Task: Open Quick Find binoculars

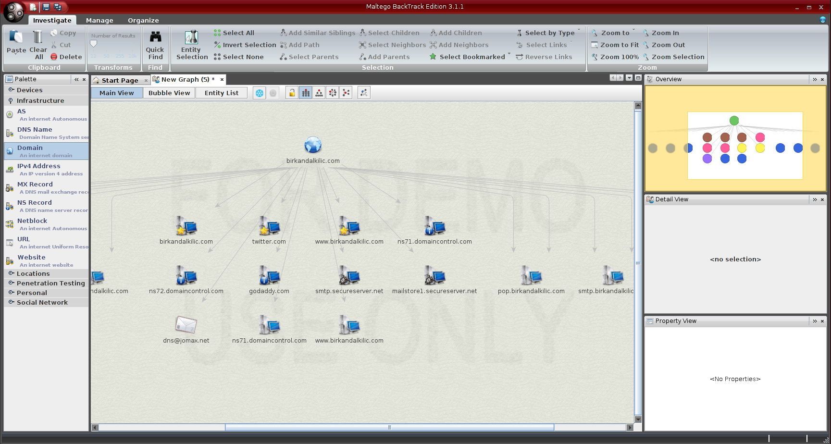Action: [x=155, y=45]
